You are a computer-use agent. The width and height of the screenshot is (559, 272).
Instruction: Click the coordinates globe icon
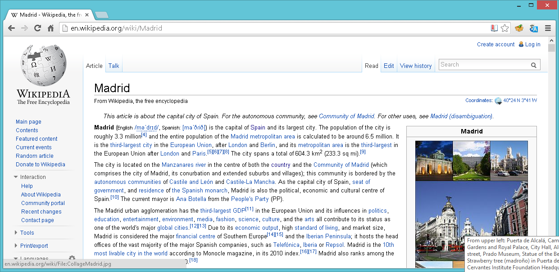point(498,101)
